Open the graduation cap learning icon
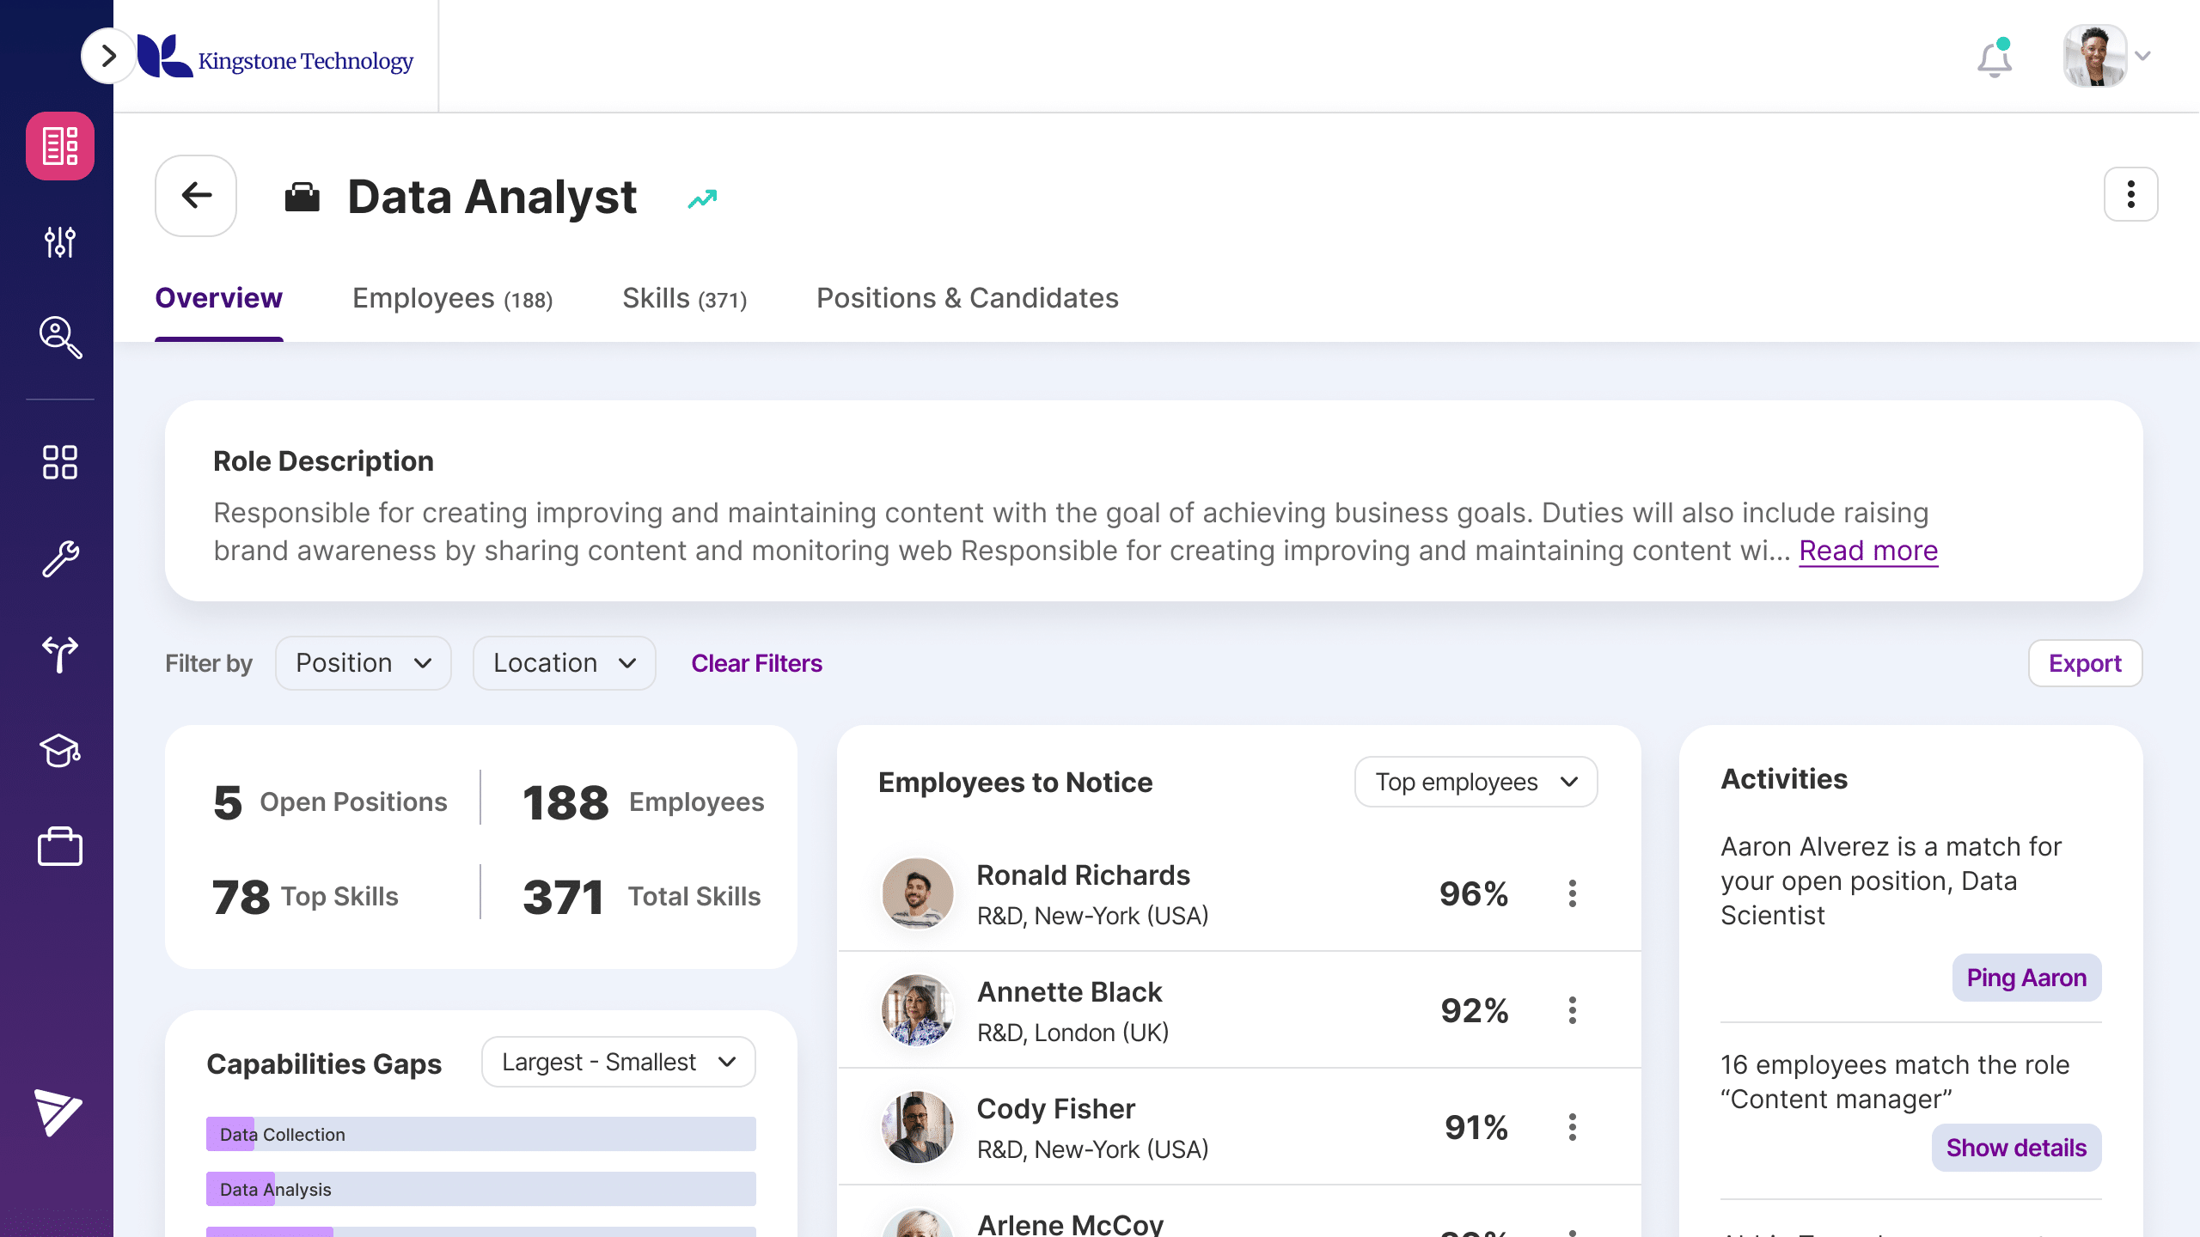2200x1237 pixels. coord(60,751)
